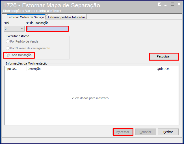Click the 'Executar estorno' group label
184x144 pixels.
[x=18, y=36]
